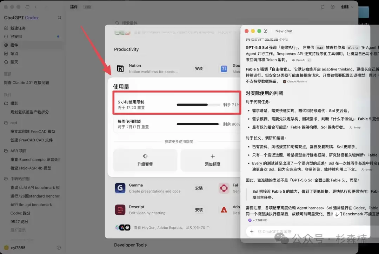Open the Every citation after Sol 做执行者
Viewport: 379px width, 254px height.
pos(355,127)
